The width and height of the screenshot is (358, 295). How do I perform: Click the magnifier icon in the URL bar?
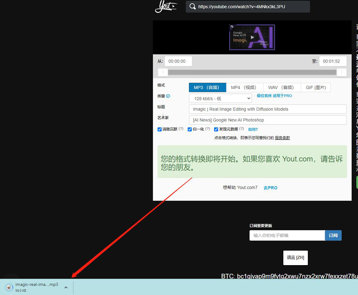coord(192,7)
